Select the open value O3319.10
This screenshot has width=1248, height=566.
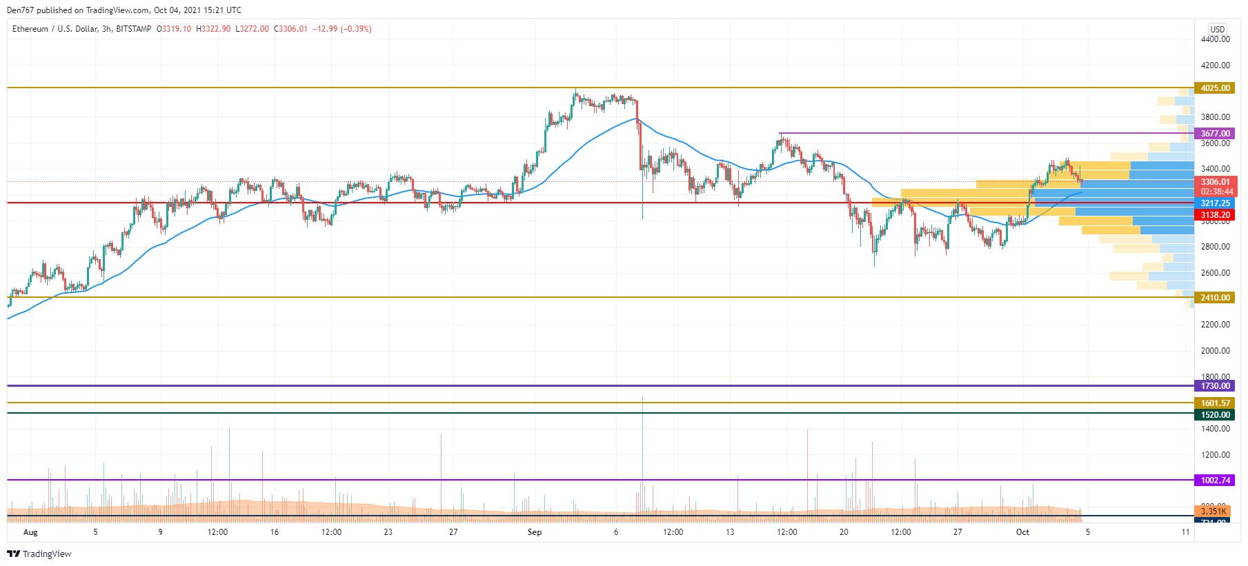174,29
